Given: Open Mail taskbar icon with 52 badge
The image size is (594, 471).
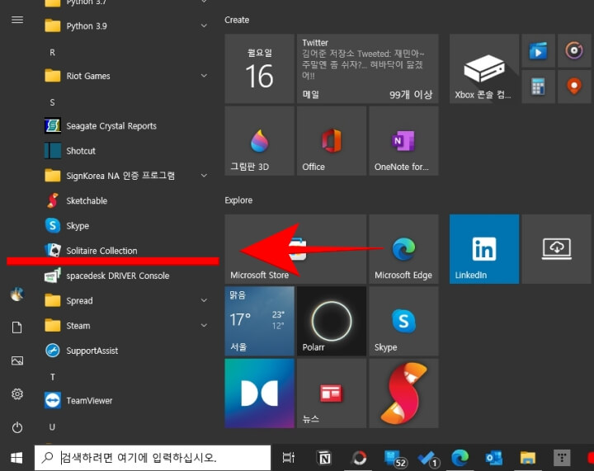Looking at the screenshot, I should [394, 458].
